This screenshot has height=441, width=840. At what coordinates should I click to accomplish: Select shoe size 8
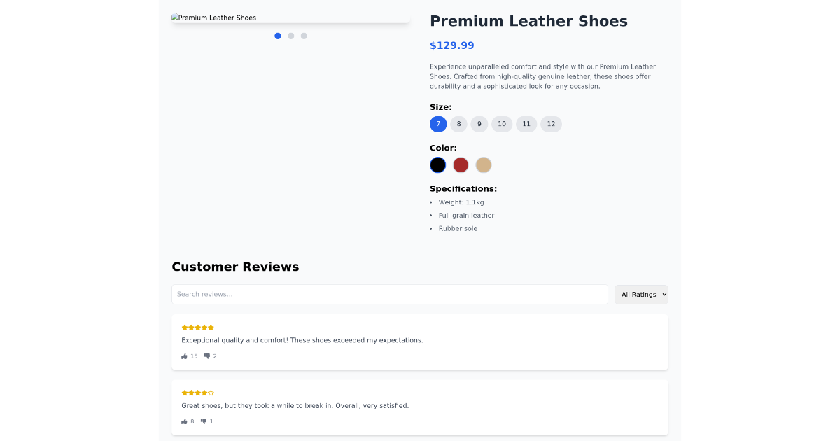(458, 124)
